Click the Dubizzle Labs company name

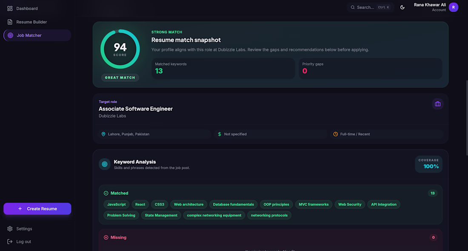coord(112,116)
